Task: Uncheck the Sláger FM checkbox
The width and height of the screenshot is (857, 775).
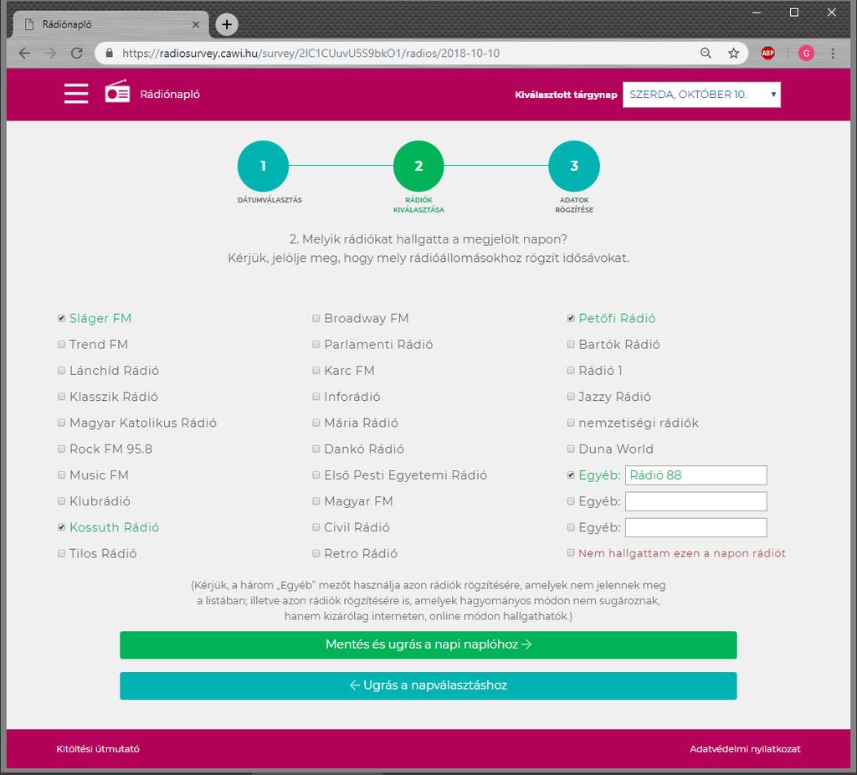Action: pyautogui.click(x=62, y=318)
